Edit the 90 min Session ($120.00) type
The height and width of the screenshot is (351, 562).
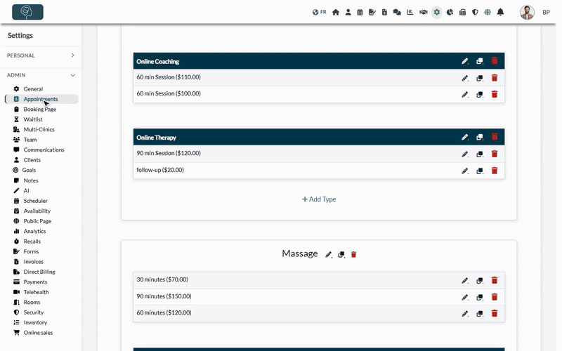(465, 154)
